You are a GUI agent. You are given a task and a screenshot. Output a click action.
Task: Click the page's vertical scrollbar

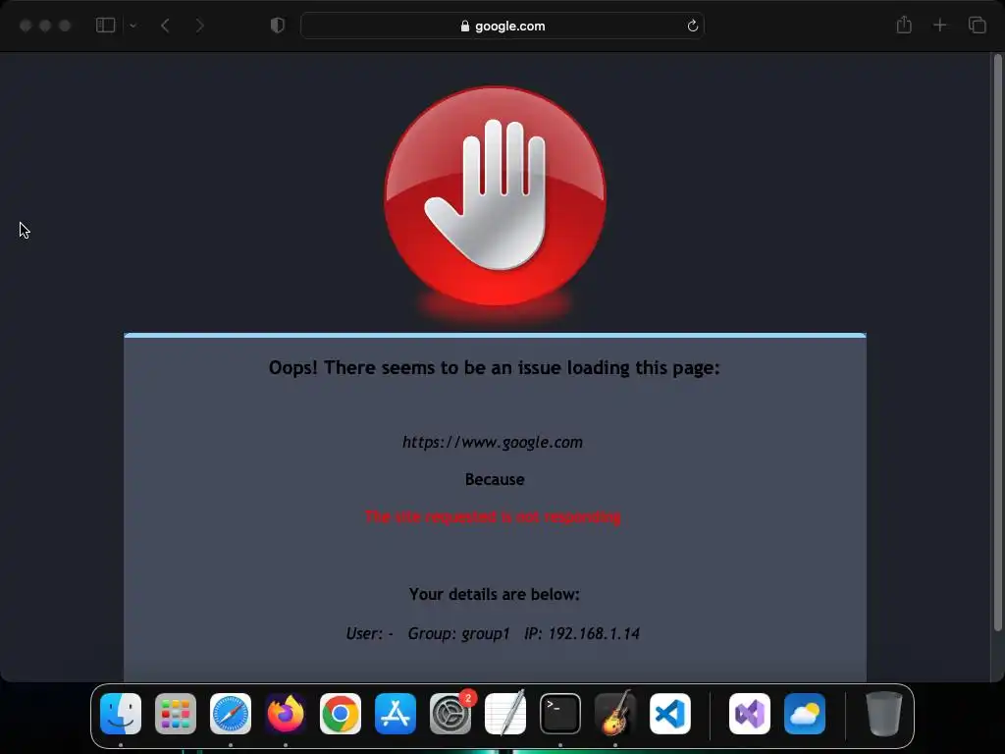point(997,343)
